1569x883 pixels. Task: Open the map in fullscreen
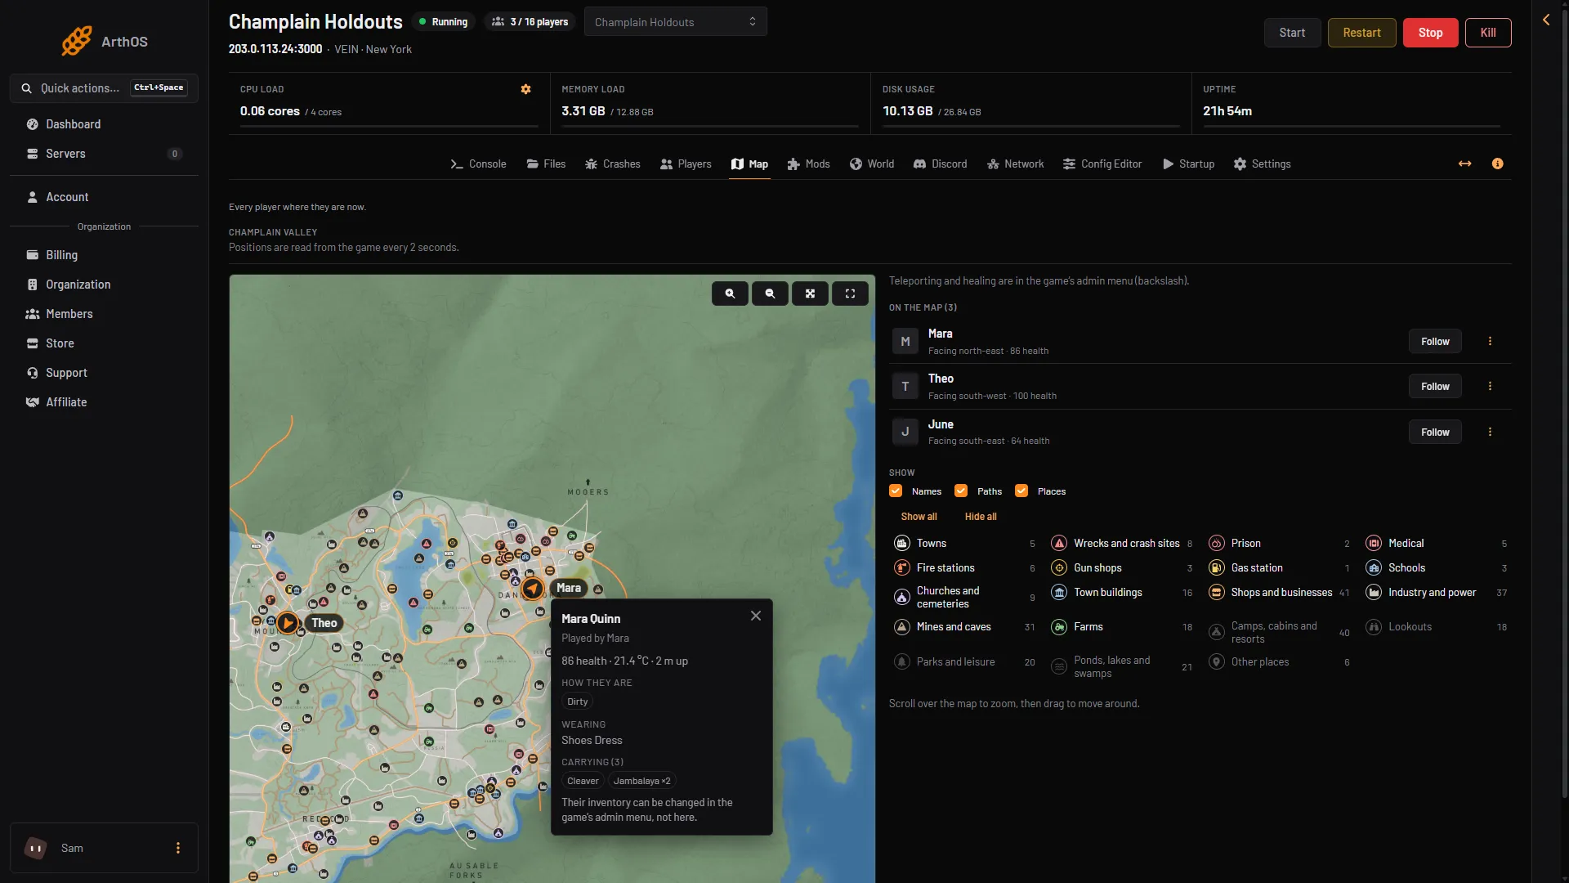point(850,294)
